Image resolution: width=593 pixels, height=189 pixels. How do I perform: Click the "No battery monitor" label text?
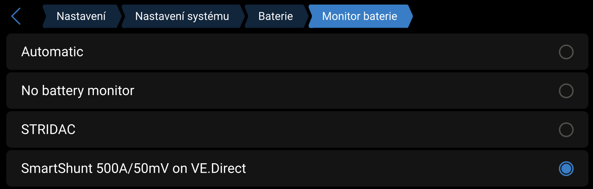(78, 91)
